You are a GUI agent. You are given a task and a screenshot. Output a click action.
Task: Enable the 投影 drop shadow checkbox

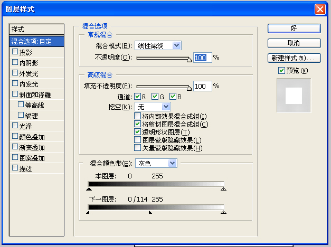15,52
